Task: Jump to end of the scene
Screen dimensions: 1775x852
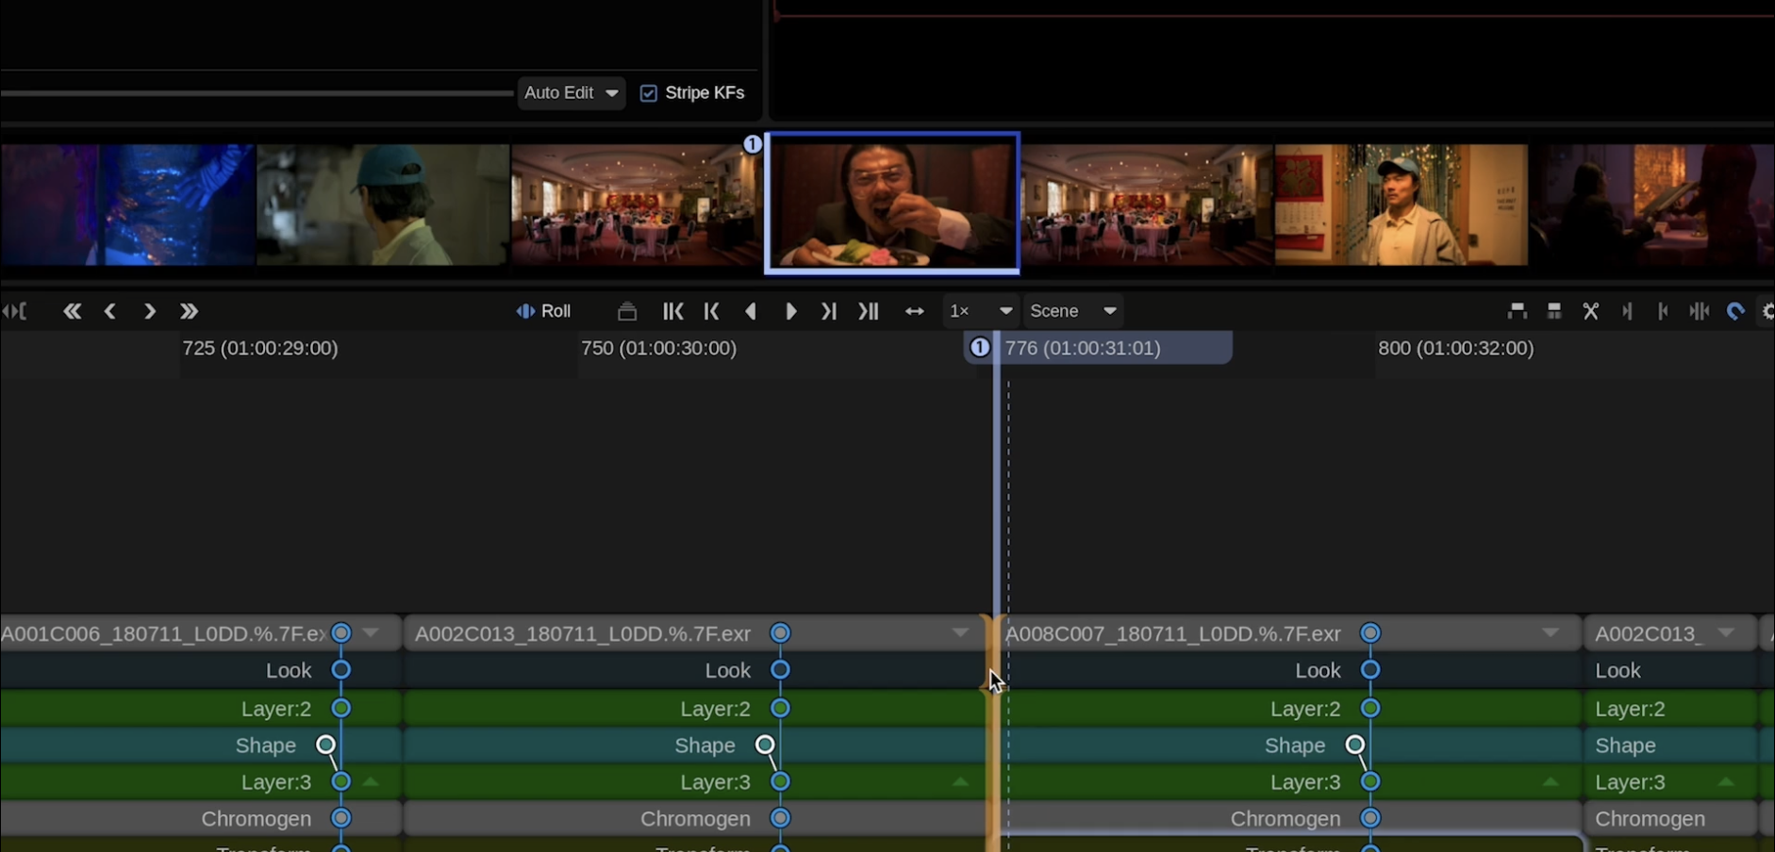Action: pos(869,311)
